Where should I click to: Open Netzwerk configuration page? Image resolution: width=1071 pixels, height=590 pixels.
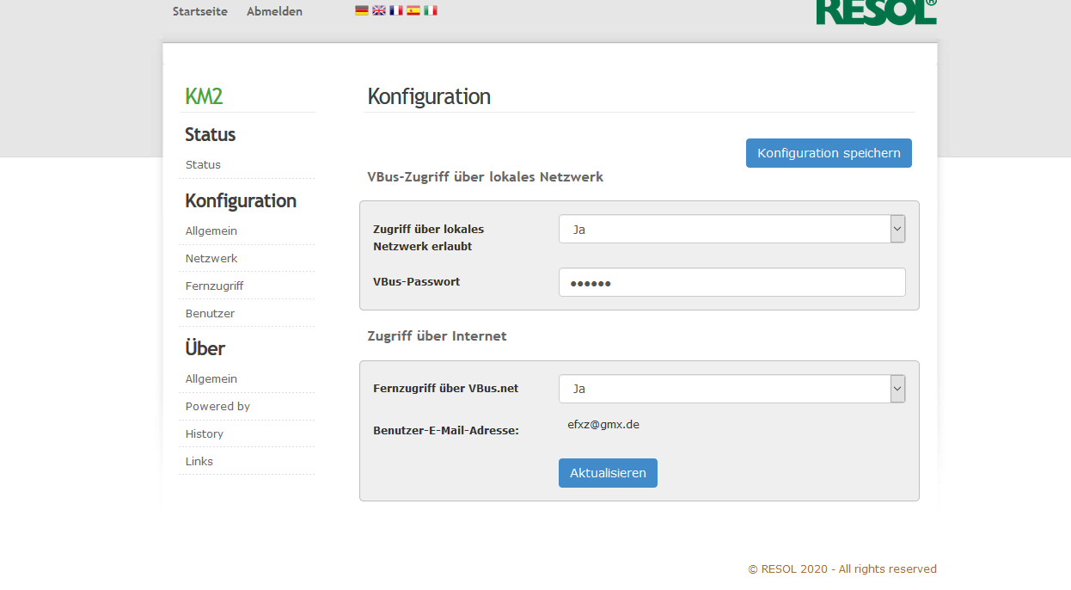coord(211,259)
